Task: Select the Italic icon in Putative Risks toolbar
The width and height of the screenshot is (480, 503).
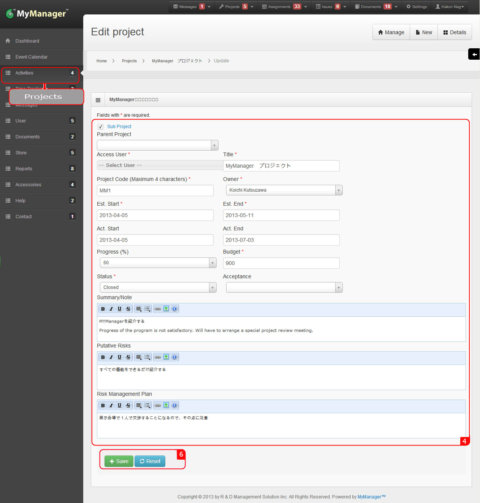Action: coord(111,357)
